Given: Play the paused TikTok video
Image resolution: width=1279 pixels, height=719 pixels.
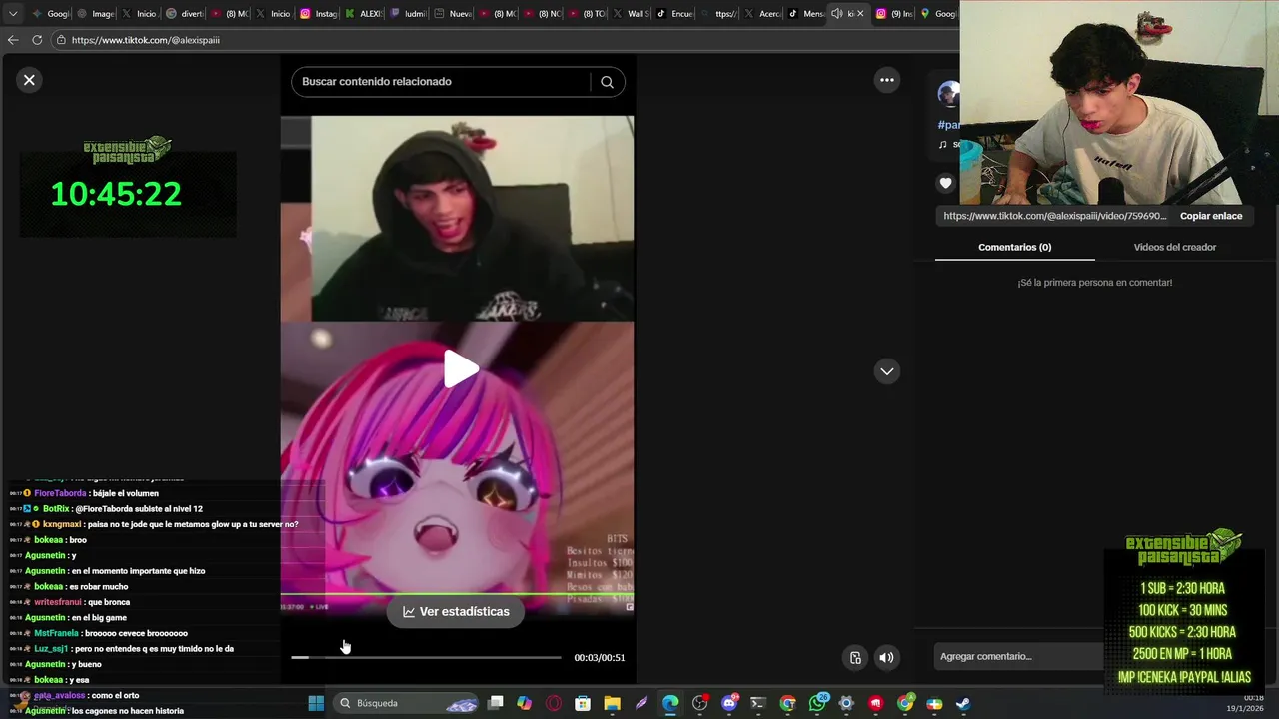Looking at the screenshot, I should click(x=461, y=369).
